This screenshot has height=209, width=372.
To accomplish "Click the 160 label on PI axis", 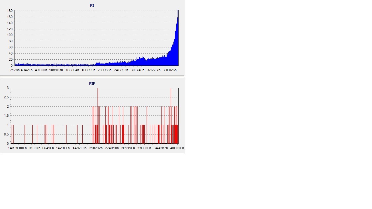I will pyautogui.click(x=10, y=17).
